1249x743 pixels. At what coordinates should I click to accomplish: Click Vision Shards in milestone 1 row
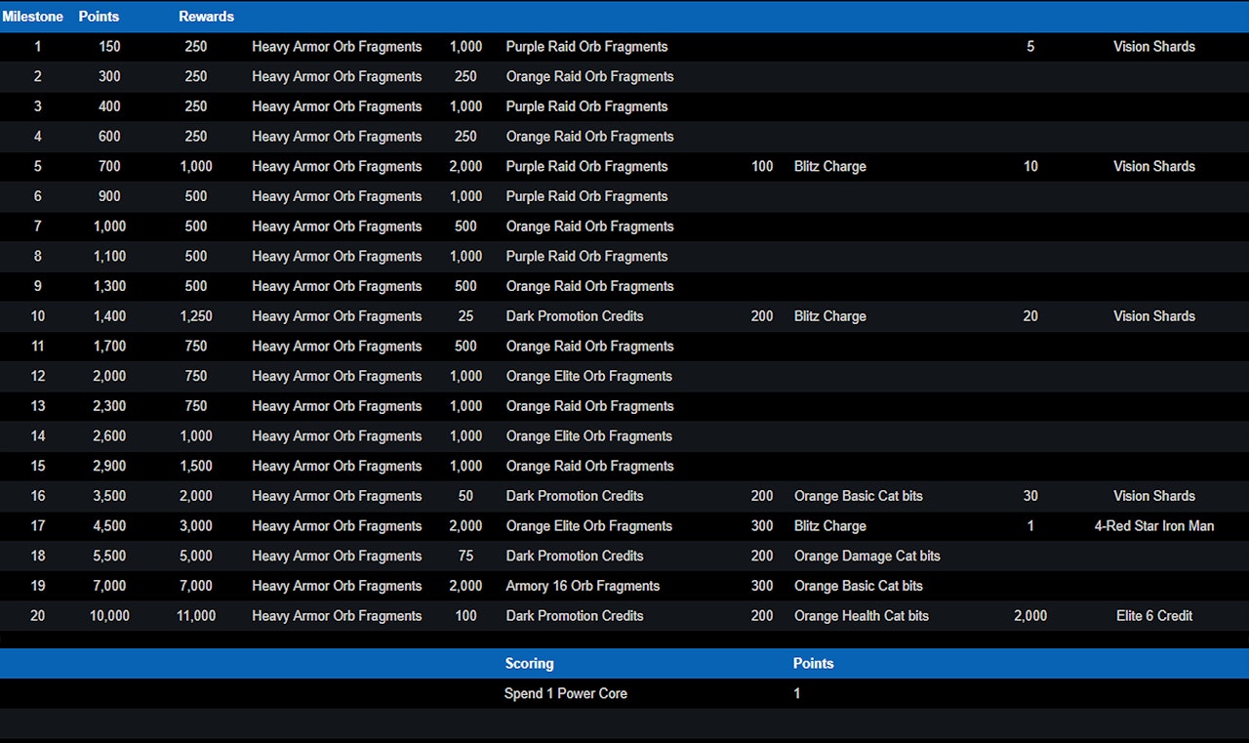click(x=1153, y=47)
